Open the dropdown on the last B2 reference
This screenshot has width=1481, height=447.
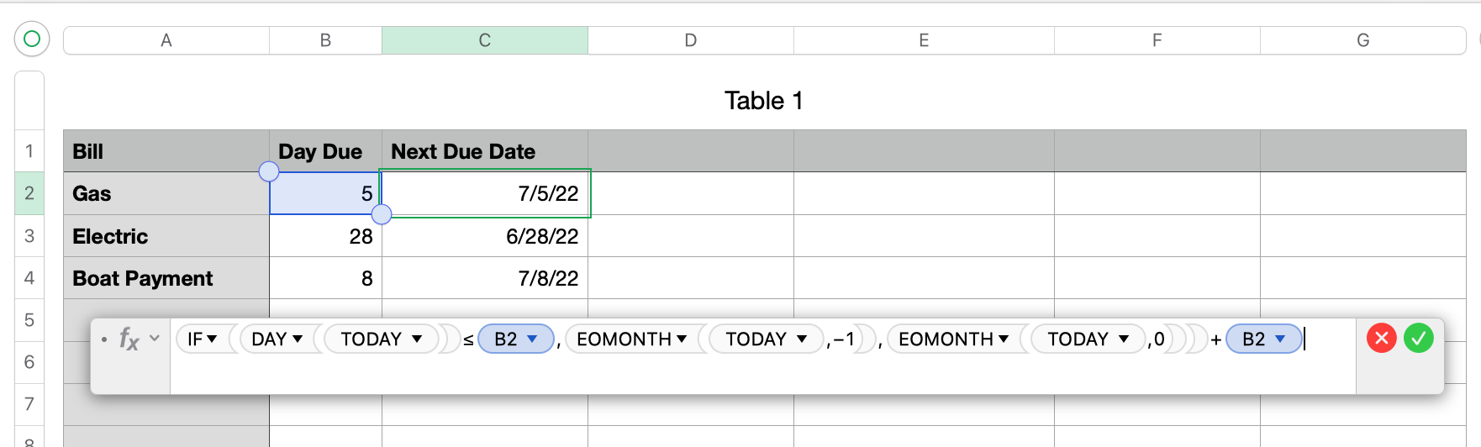[x=1280, y=339]
